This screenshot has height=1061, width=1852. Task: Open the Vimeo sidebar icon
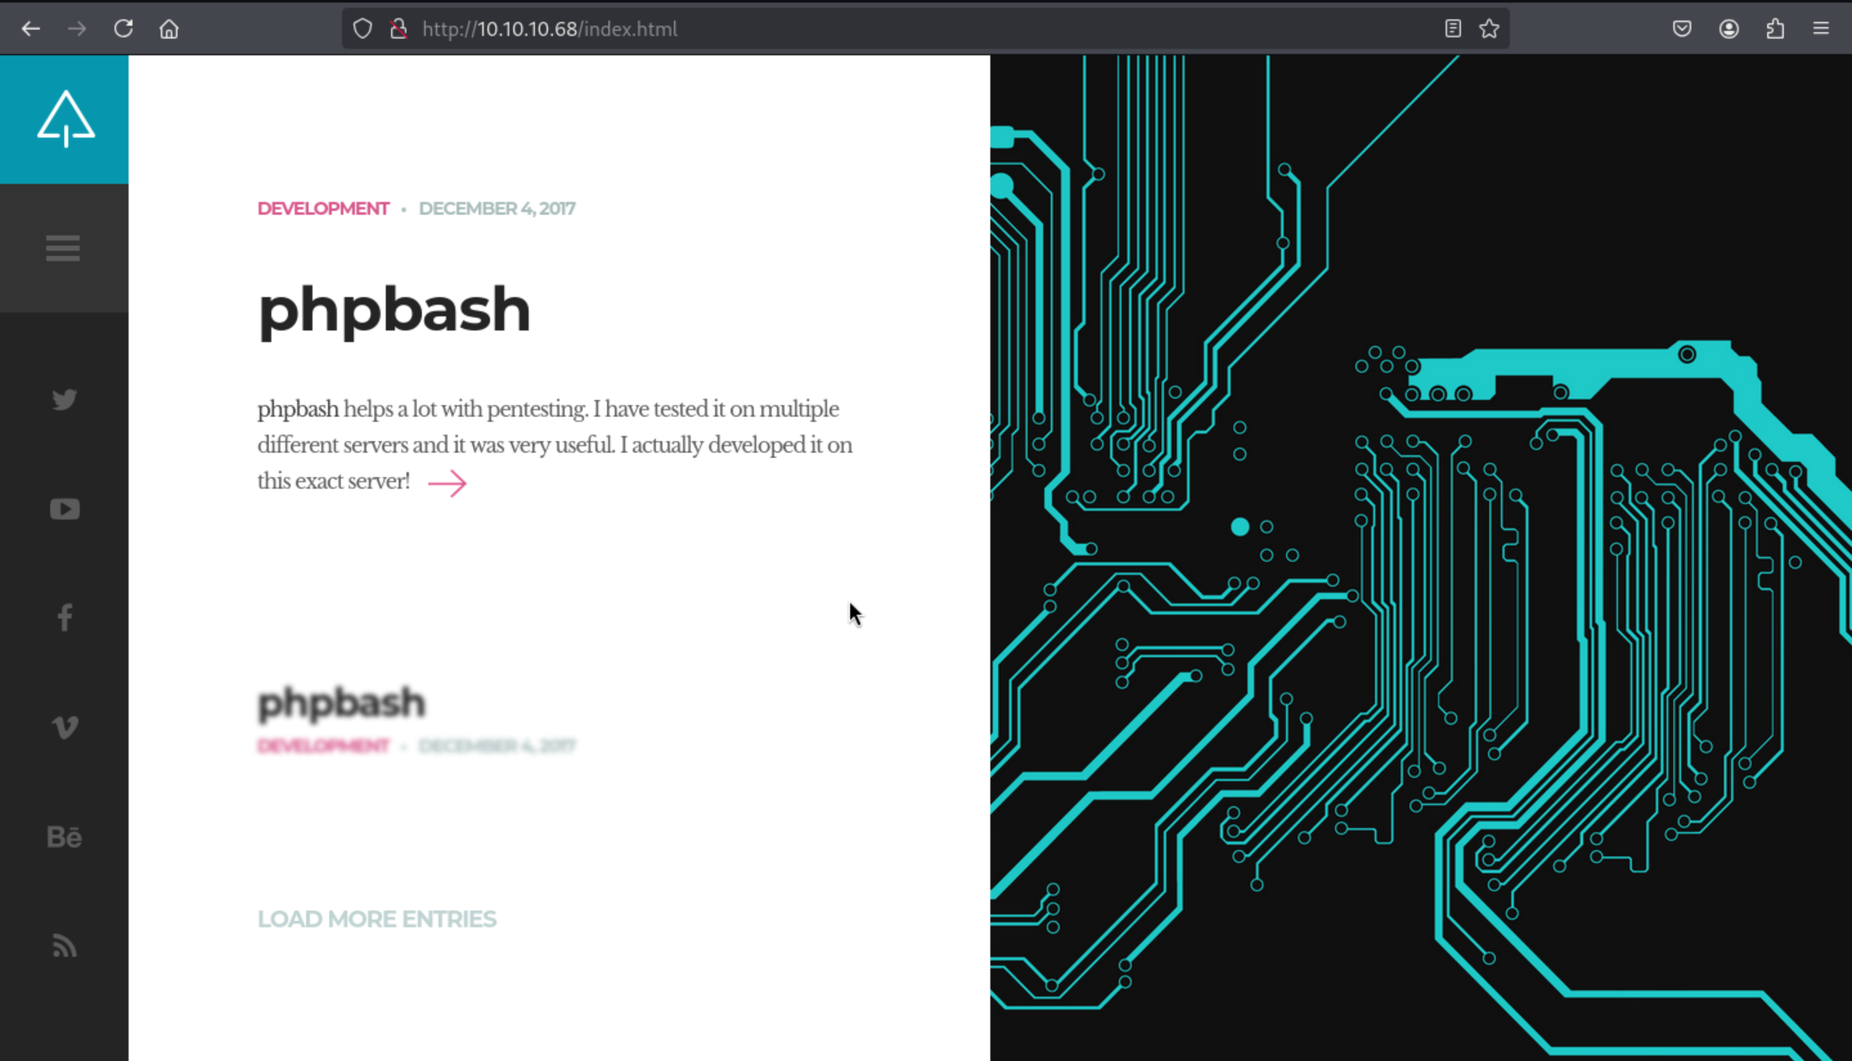click(x=64, y=727)
